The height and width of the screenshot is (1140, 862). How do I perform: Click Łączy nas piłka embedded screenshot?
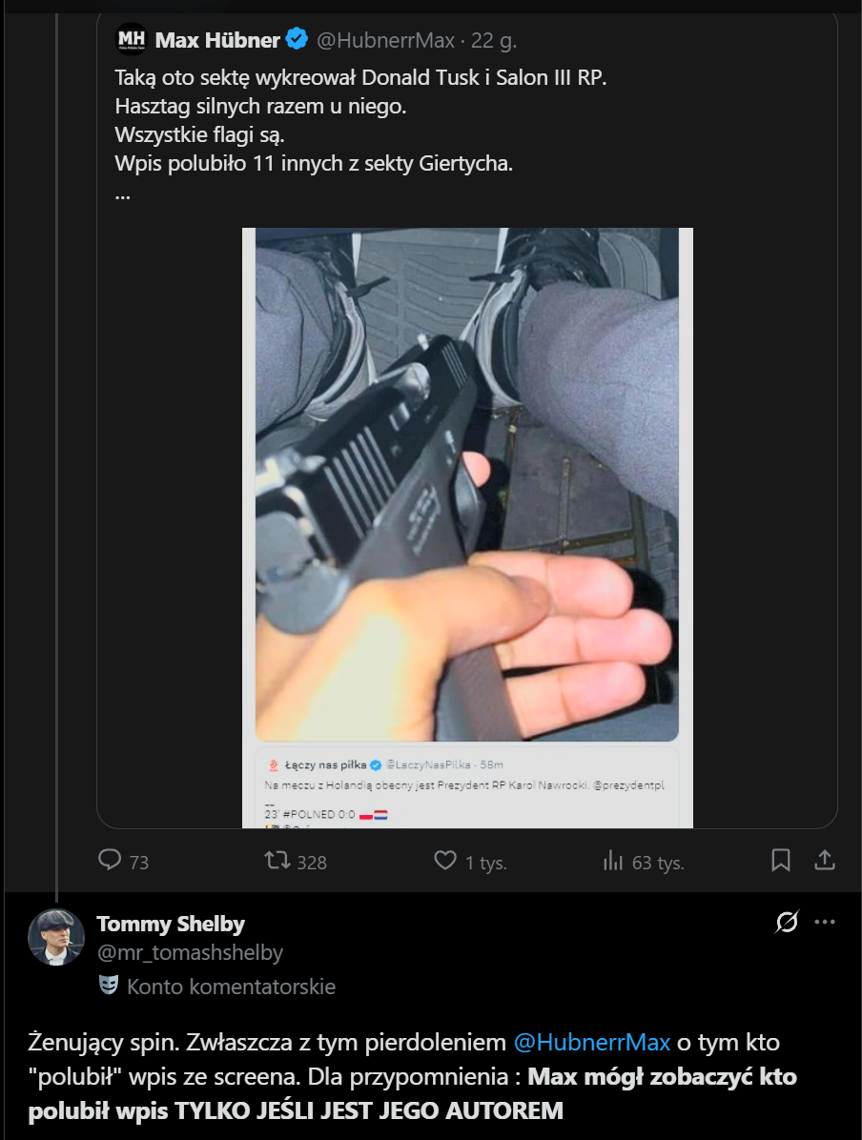click(x=467, y=787)
